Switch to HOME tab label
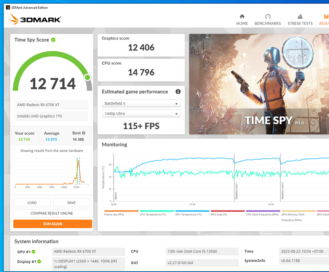This screenshot has height=272, width=329. pyautogui.click(x=242, y=23)
